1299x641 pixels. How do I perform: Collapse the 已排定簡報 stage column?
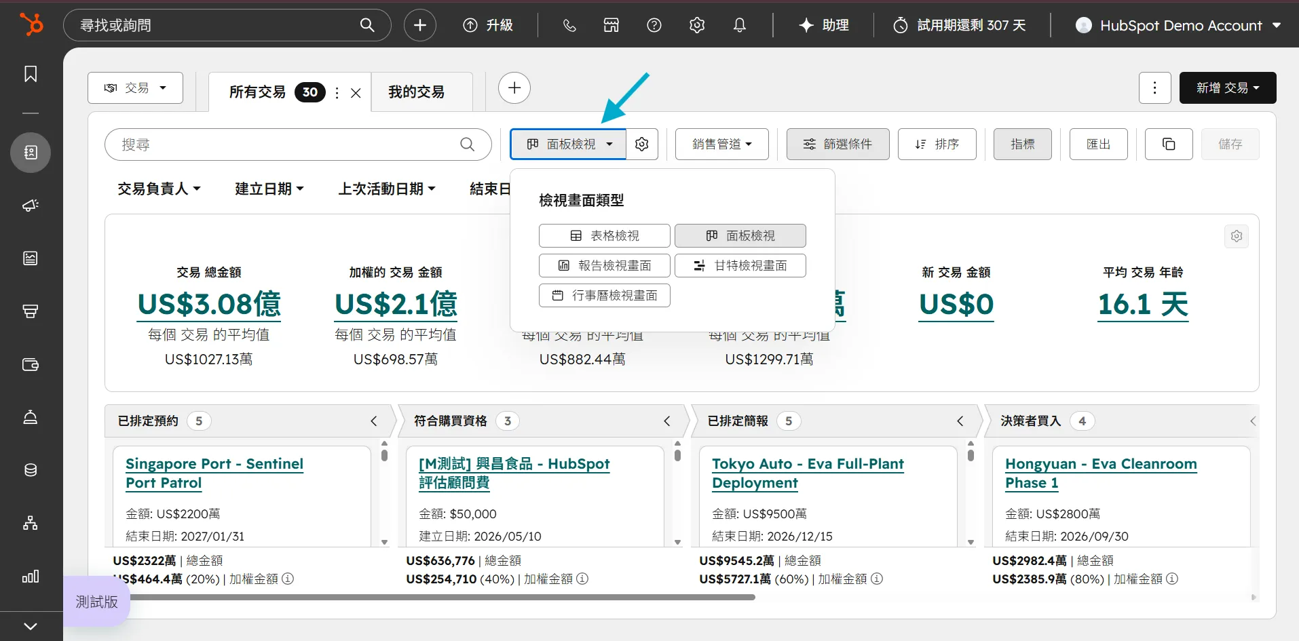pyautogui.click(x=960, y=421)
